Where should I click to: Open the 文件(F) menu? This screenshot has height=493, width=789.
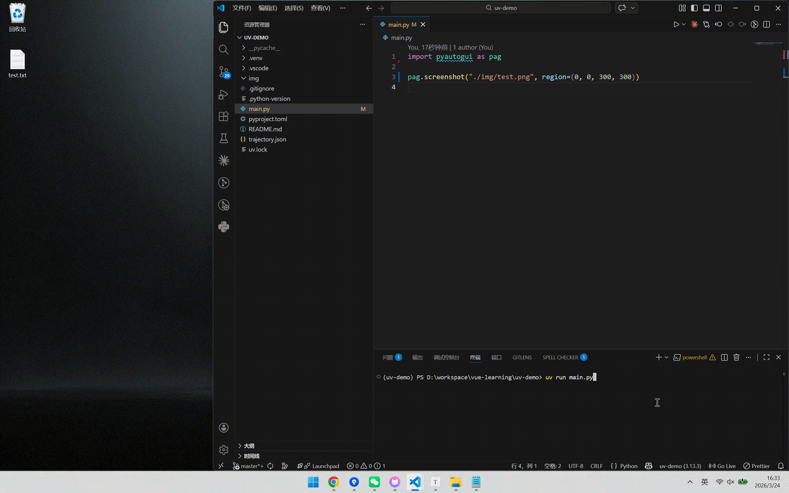241,8
